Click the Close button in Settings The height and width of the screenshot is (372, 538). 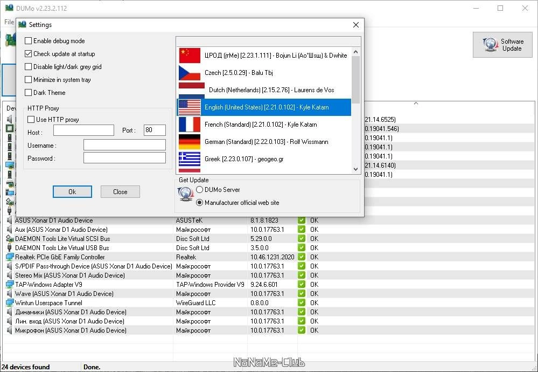tap(120, 192)
